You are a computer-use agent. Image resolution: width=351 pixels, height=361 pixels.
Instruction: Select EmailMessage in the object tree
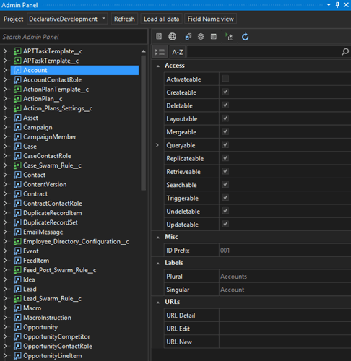point(43,232)
